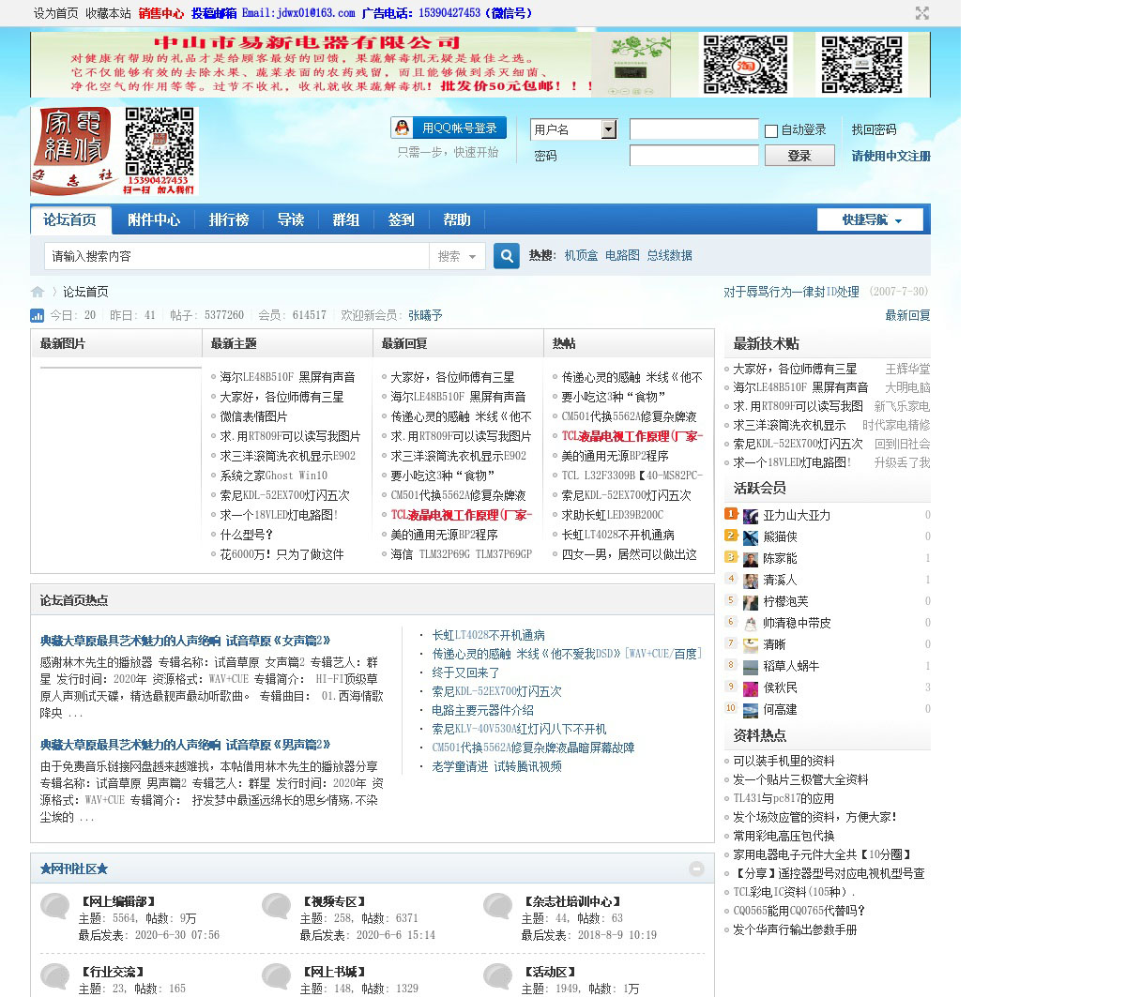The image size is (1126, 997).
Task: Open resource 常用彩电高压包代换
Action: pos(784,836)
